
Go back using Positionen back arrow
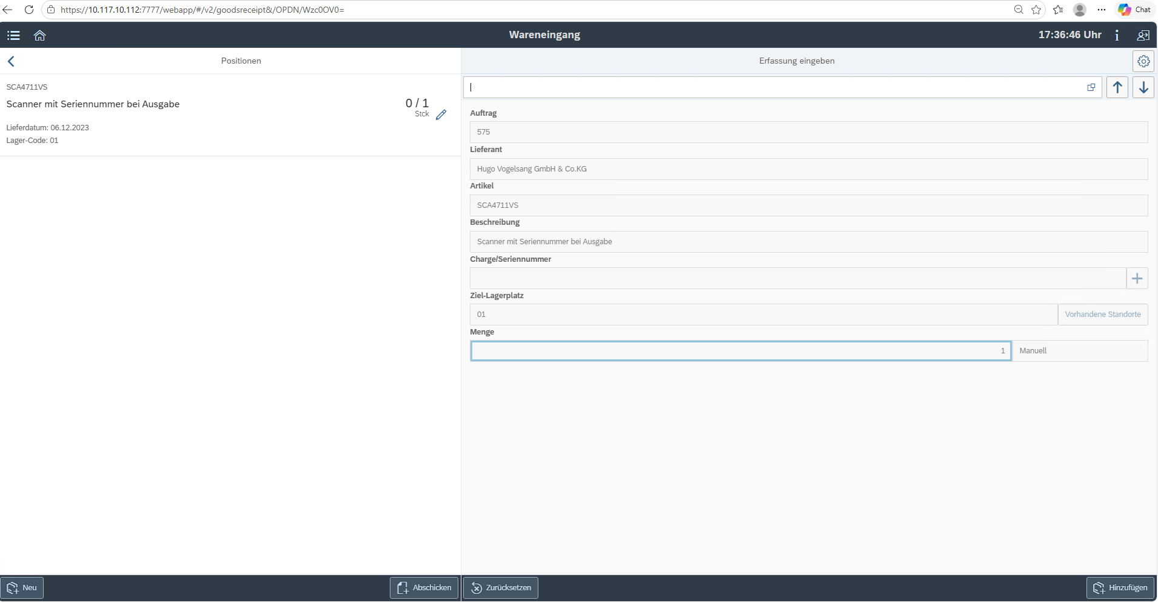(x=11, y=61)
